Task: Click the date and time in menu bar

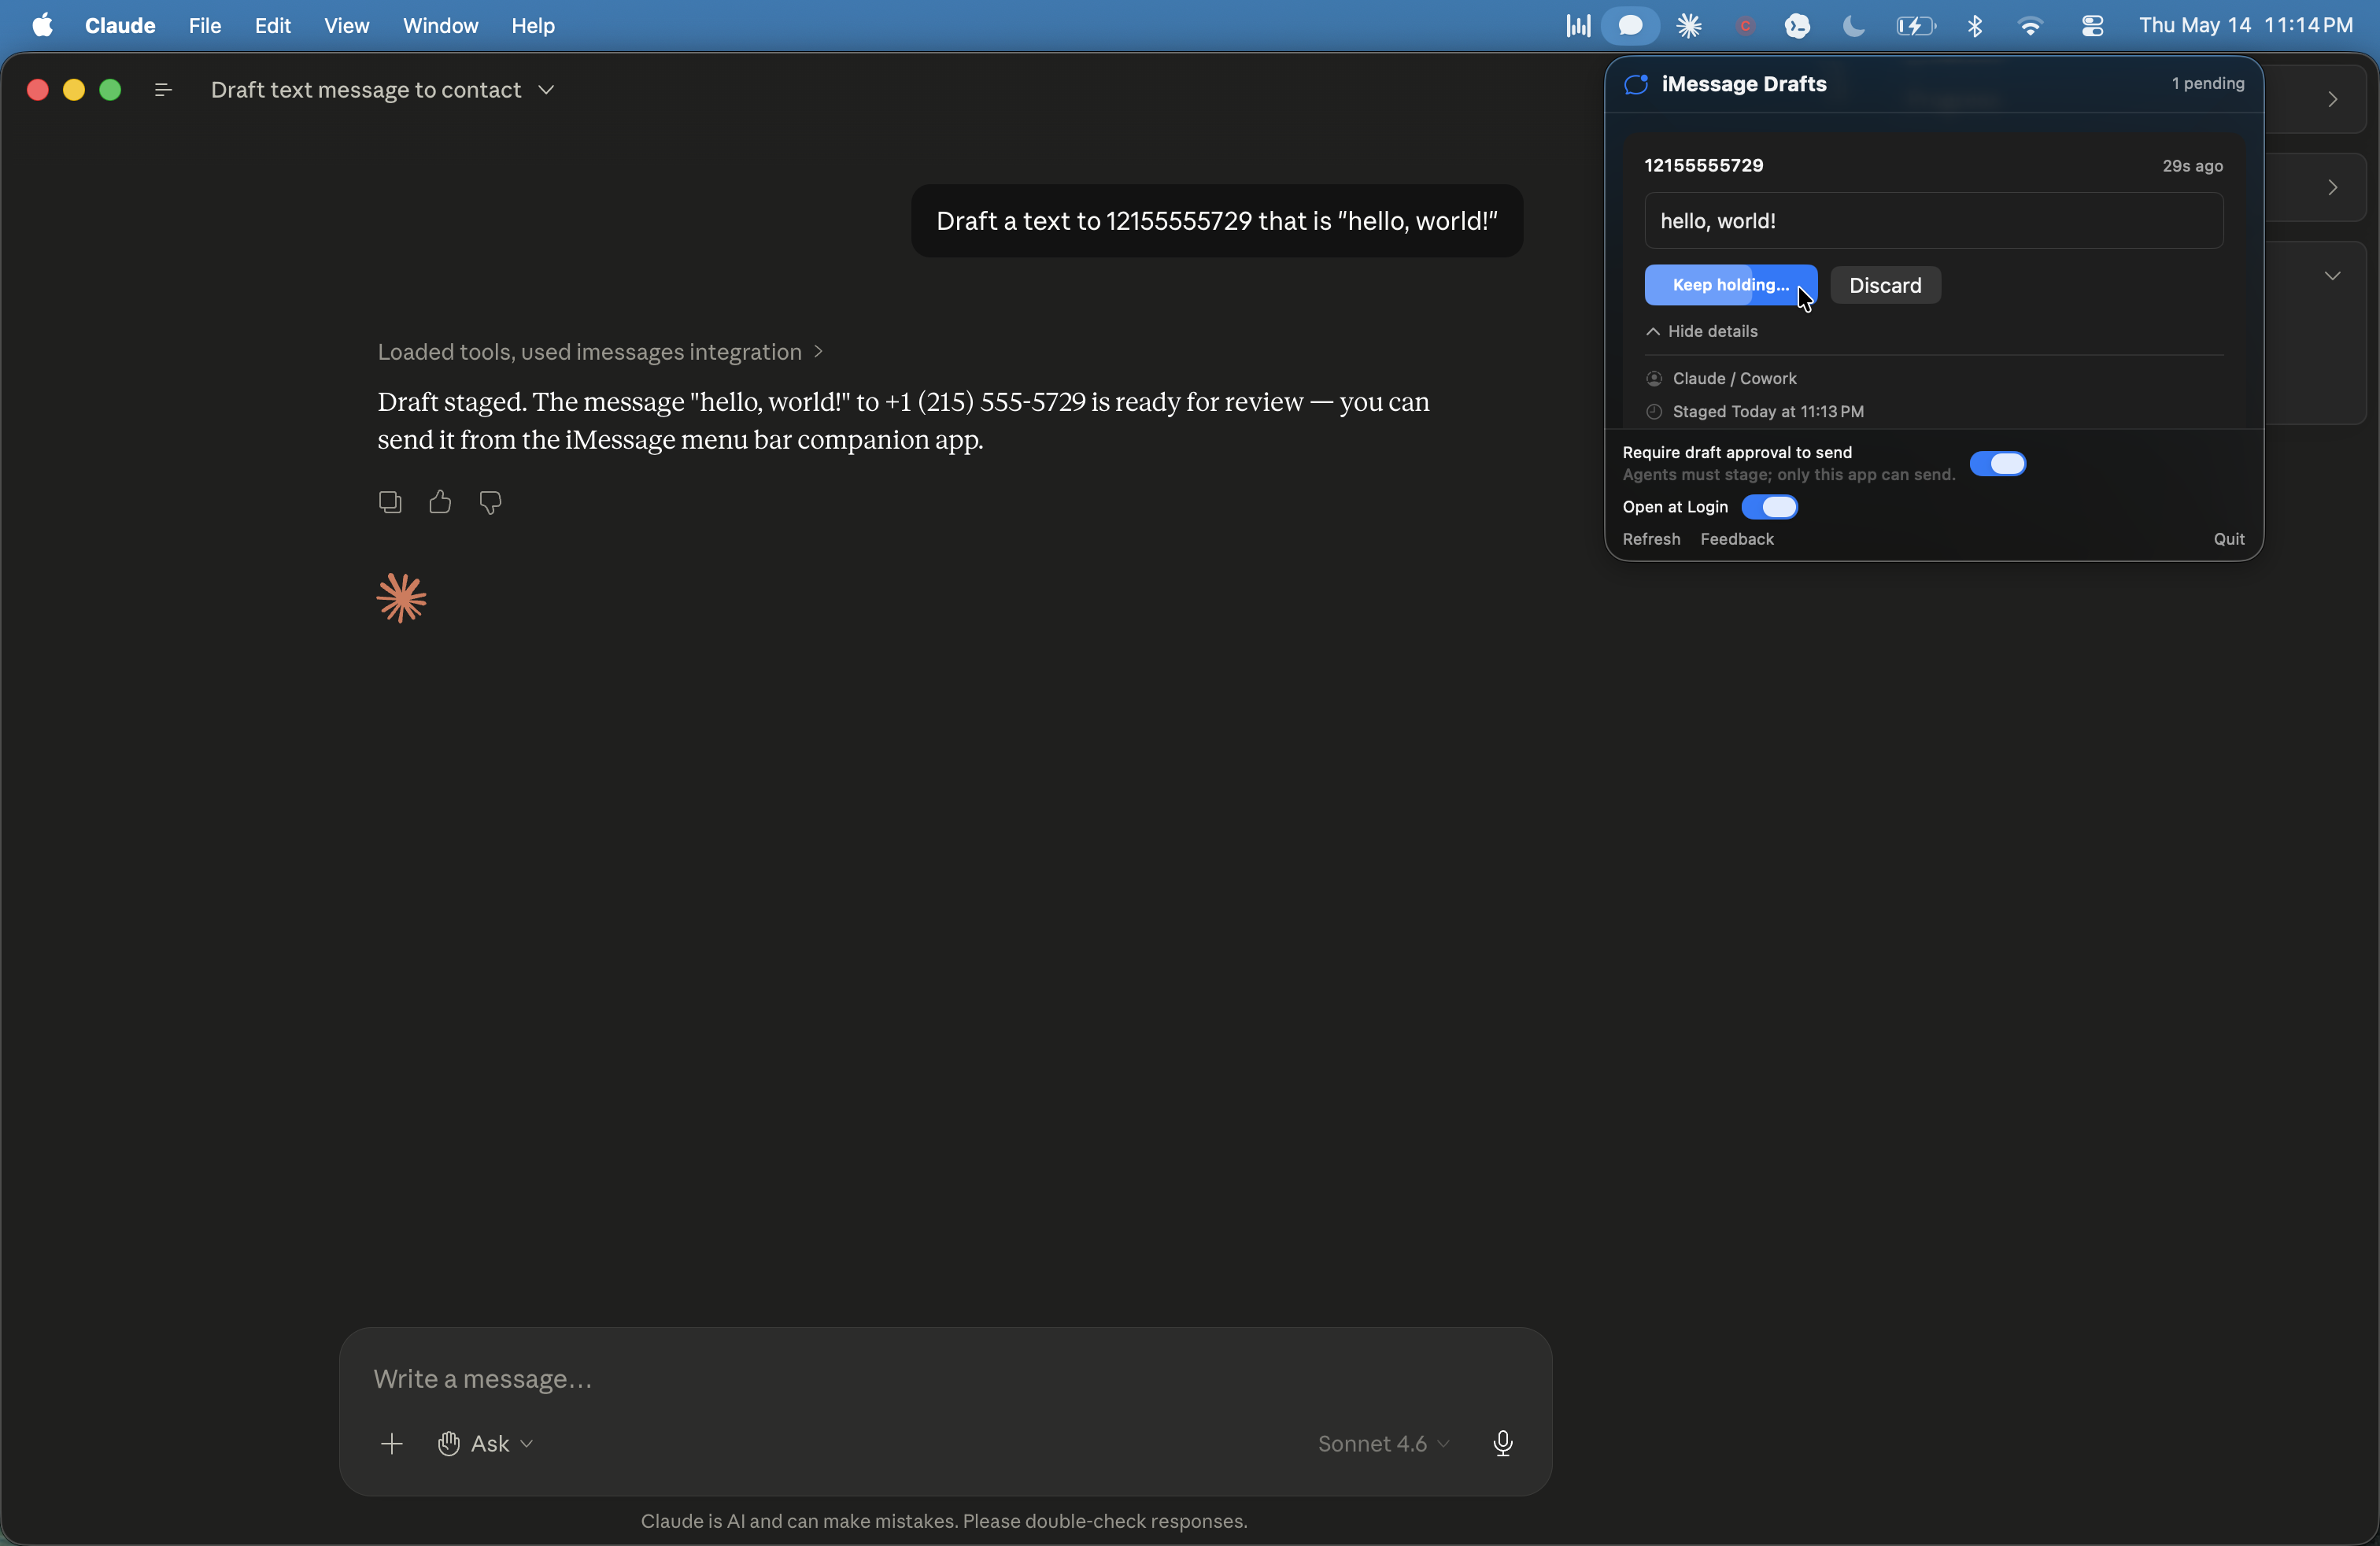Action: 2246,25
